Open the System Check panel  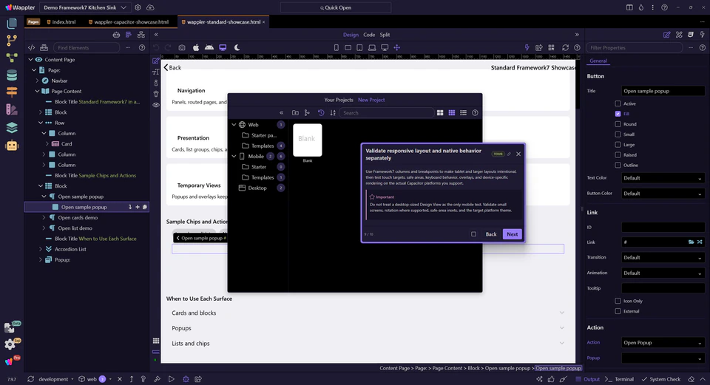[661, 379]
